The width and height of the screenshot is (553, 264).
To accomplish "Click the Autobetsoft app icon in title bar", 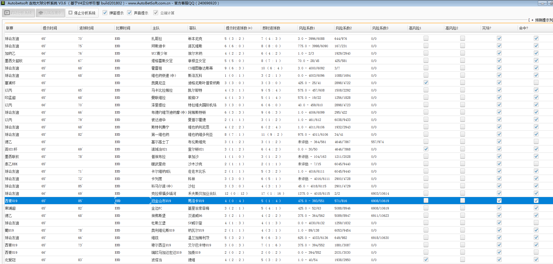I will 3,3.
